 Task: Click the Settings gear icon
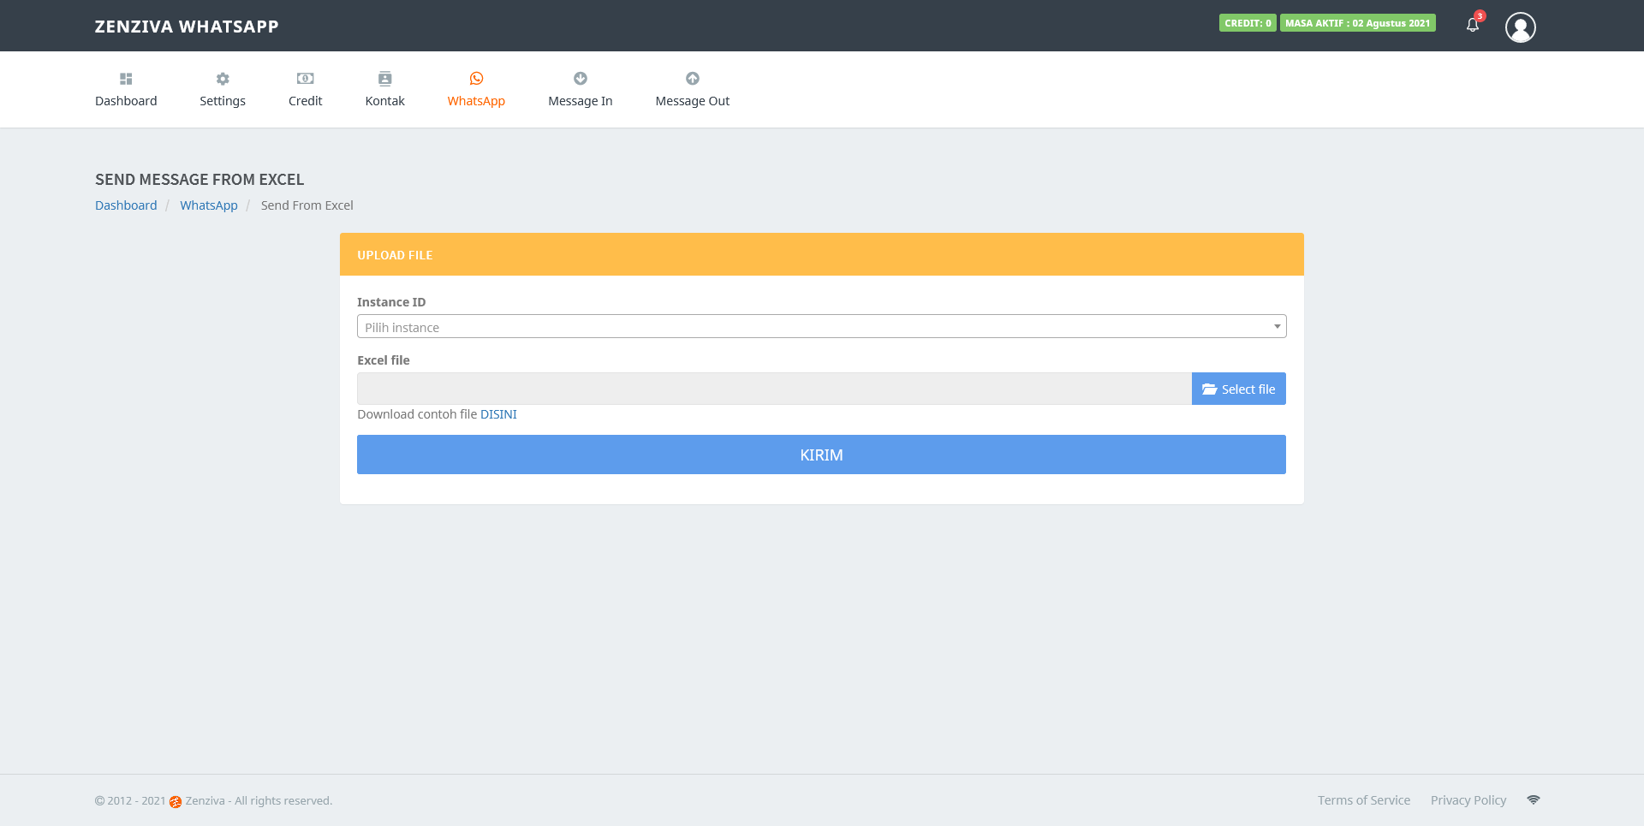coord(223,79)
